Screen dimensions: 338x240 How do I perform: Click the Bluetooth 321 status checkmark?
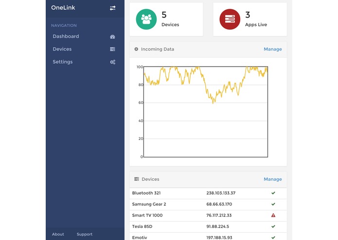coord(273,193)
